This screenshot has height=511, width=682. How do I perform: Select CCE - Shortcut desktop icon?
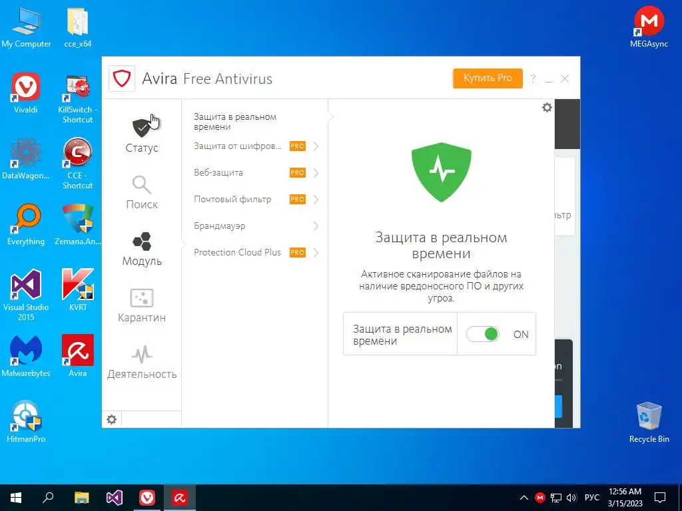click(77, 164)
